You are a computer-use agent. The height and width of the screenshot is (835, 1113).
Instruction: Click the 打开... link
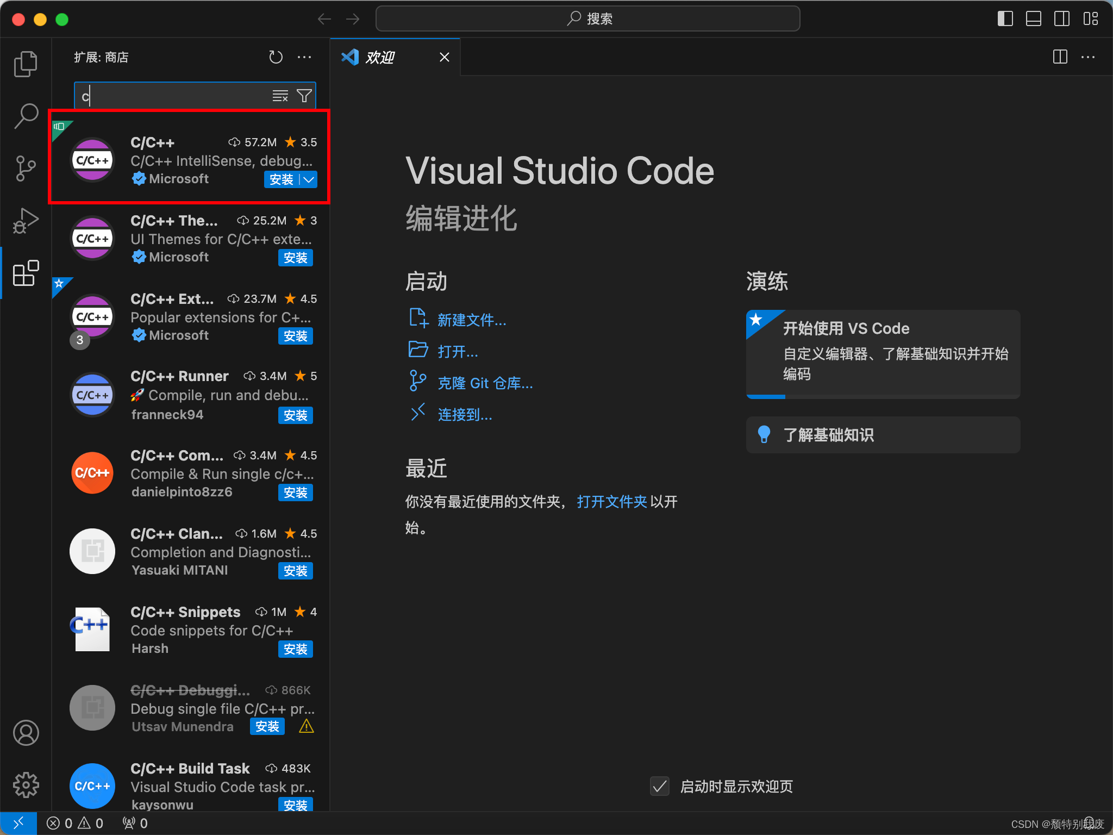click(x=458, y=352)
